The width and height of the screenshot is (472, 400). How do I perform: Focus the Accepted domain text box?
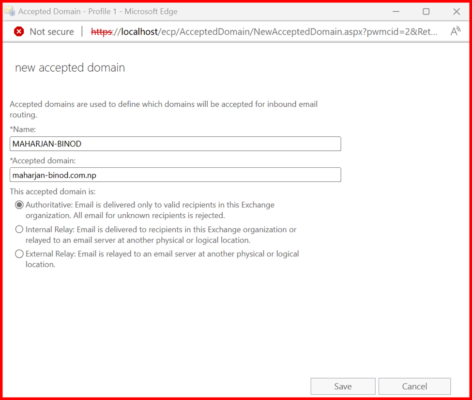(175, 175)
